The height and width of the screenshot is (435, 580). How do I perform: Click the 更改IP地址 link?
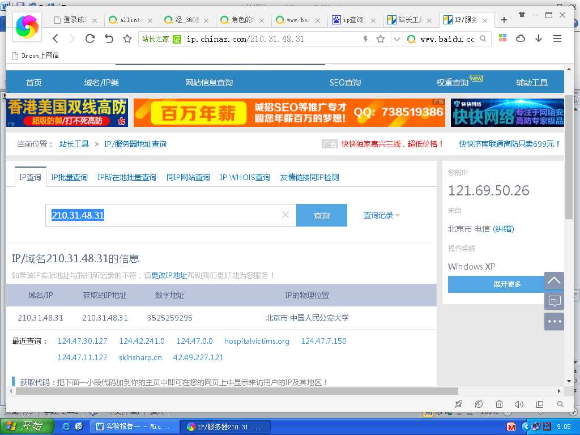pyautogui.click(x=169, y=275)
